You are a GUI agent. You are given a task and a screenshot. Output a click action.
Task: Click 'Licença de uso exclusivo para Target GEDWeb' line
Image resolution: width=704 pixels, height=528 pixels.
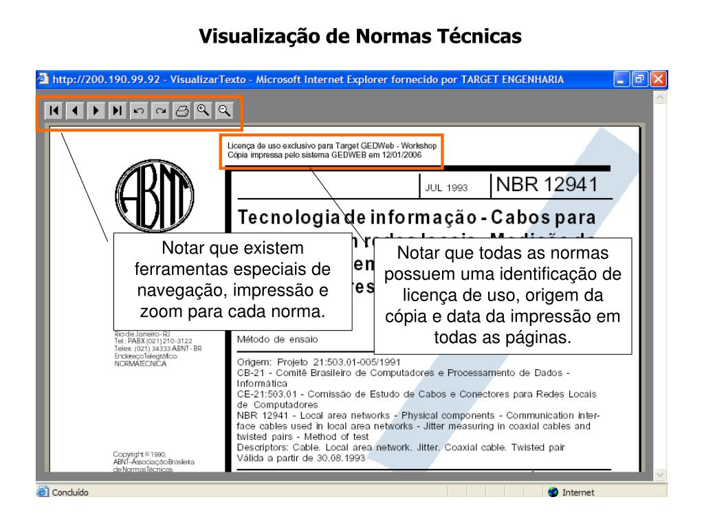332,146
